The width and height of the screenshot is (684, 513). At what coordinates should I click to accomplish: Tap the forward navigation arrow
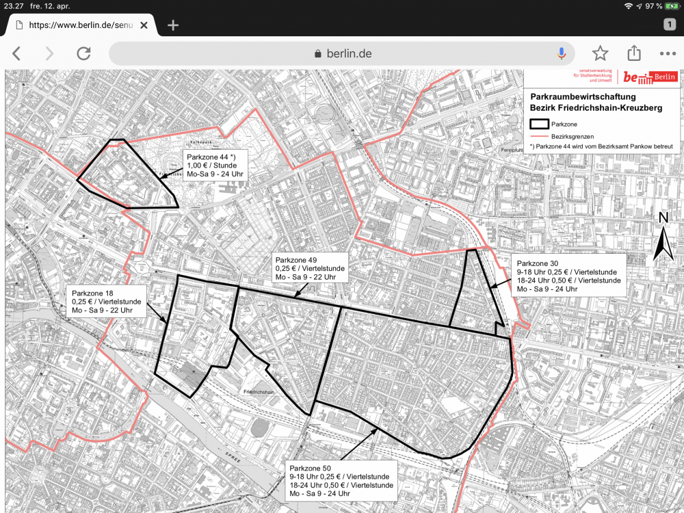tap(49, 53)
